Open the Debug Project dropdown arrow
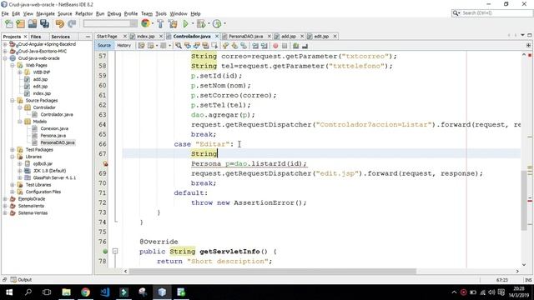Image resolution: width=534 pixels, height=300 pixels. click(x=209, y=24)
